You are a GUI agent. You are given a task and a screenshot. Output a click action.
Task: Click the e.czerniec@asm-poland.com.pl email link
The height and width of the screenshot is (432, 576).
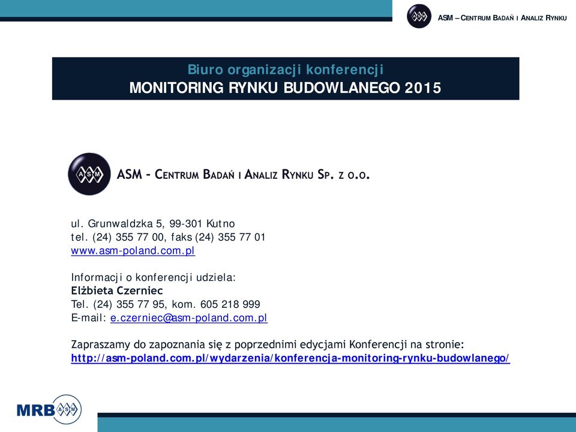(x=189, y=318)
